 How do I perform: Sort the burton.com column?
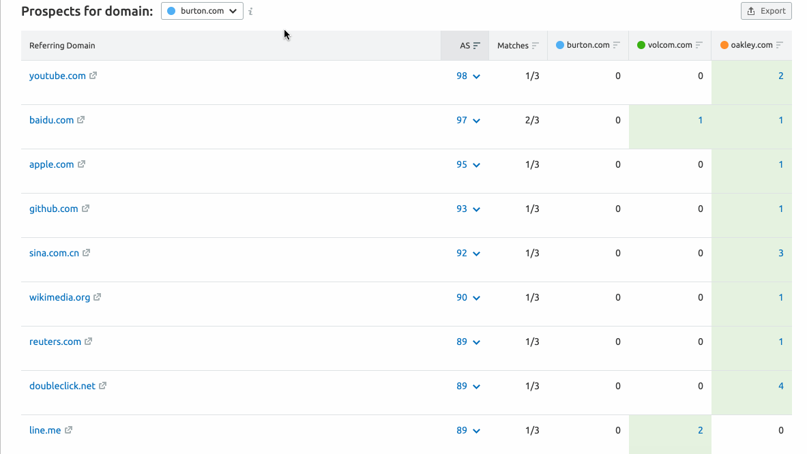[x=617, y=45]
